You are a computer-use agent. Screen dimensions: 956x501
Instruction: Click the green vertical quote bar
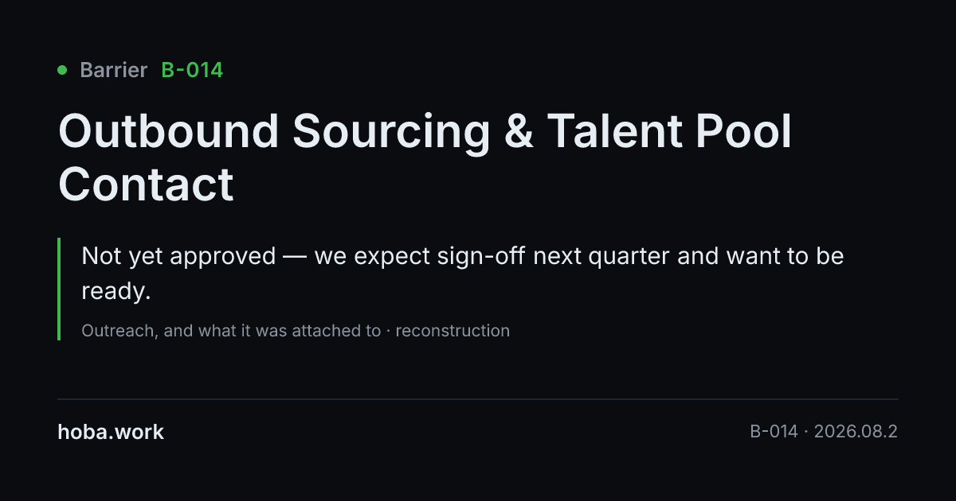tap(59, 289)
